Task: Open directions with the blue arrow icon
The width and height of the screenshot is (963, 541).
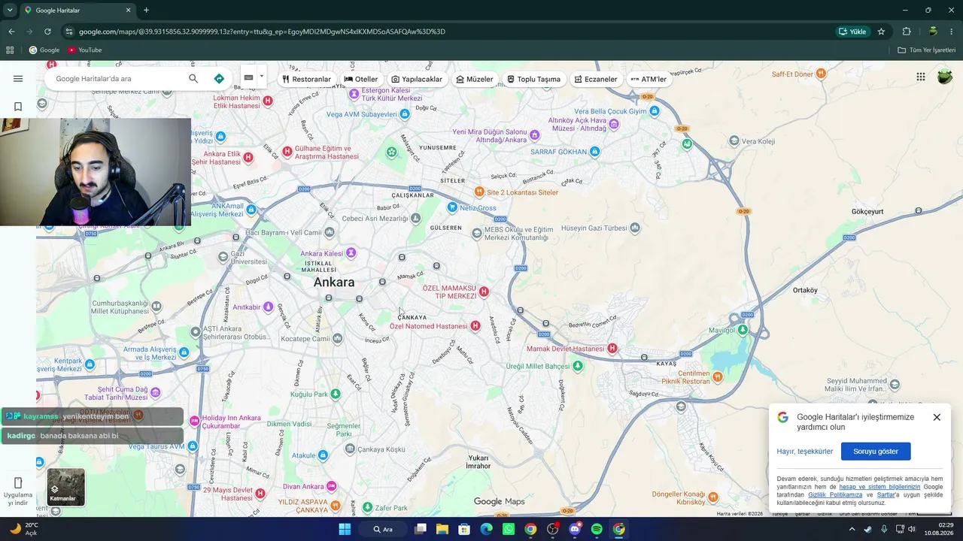Action: coord(219,79)
